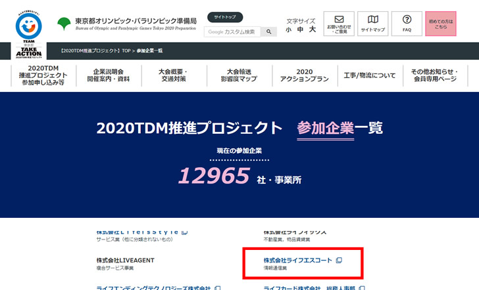Open the 2020アクションプラン menu

tap(304, 75)
